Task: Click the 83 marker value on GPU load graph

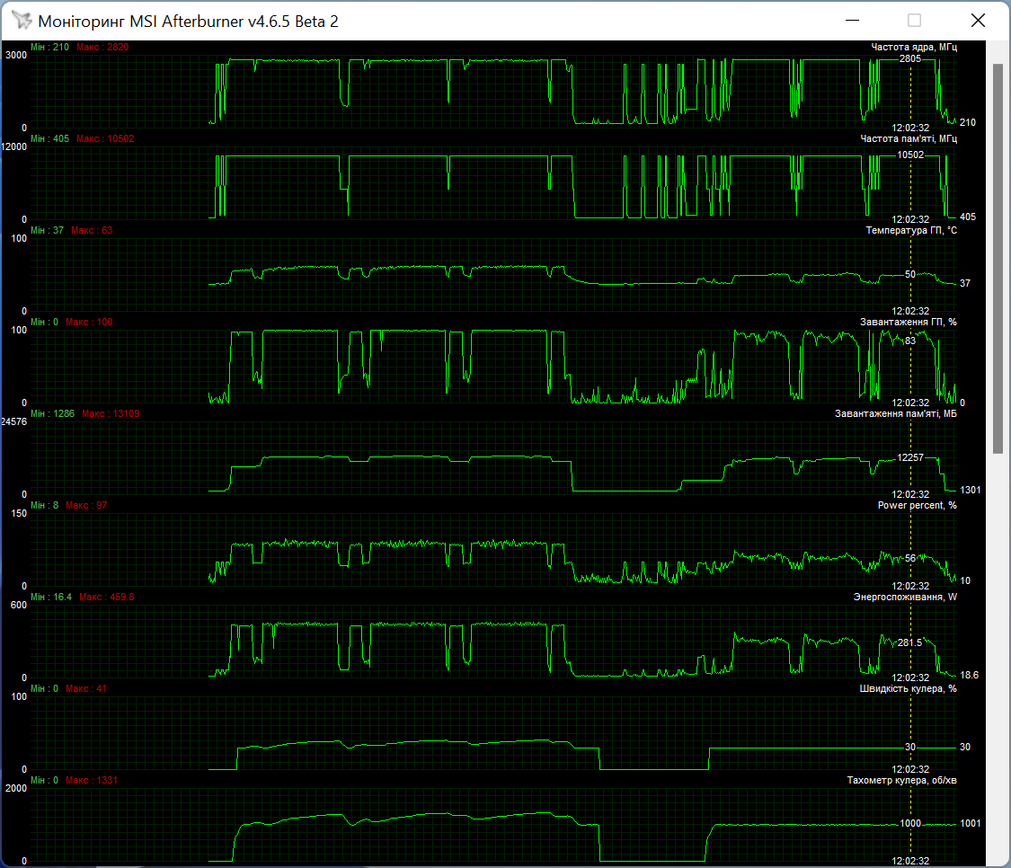Action: (909, 341)
